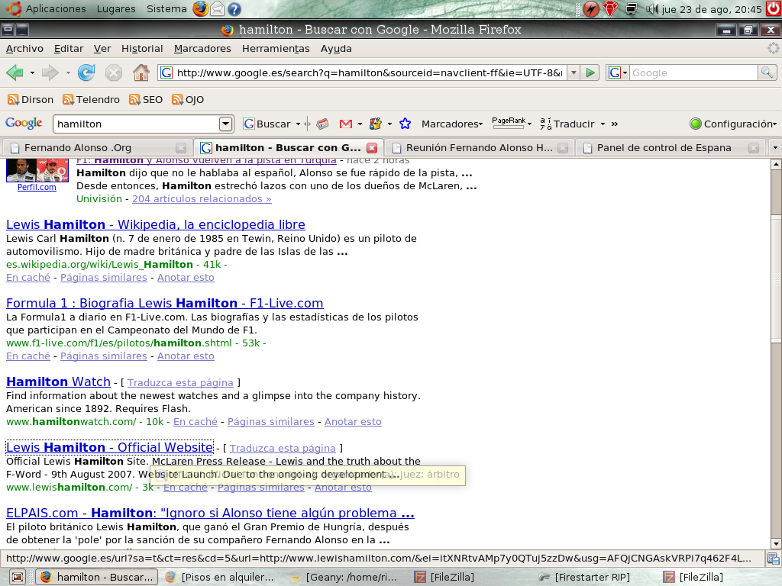Open the Buscar button dropdown arrow
Image resolution: width=782 pixels, height=586 pixels.
click(299, 124)
